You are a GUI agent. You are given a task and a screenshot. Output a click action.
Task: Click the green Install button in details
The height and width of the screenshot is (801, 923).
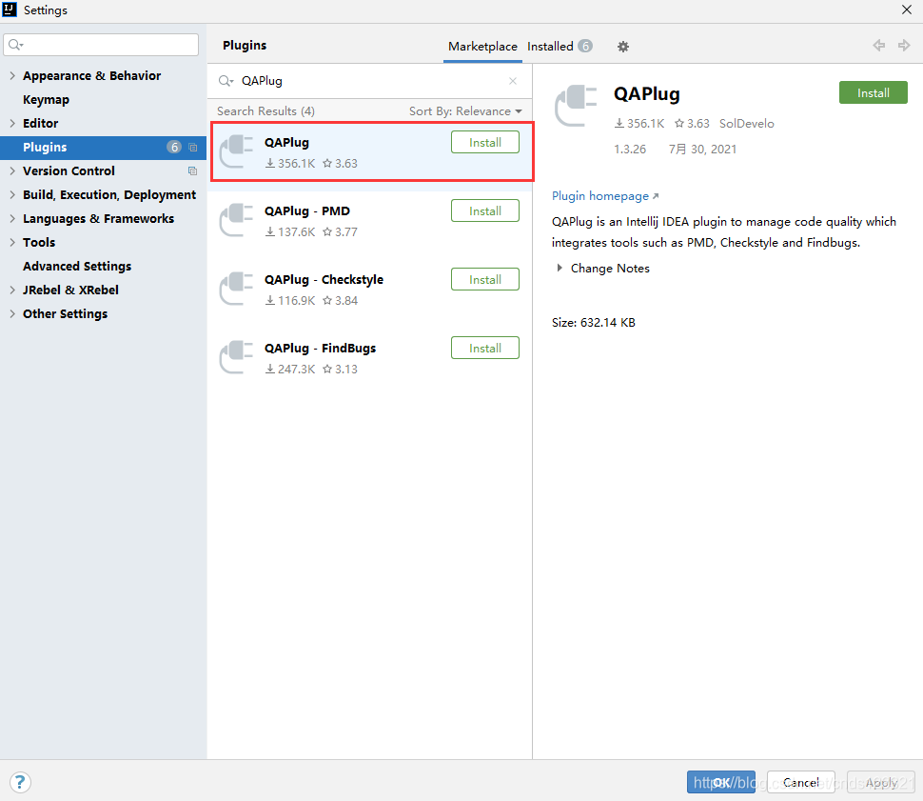pos(873,92)
